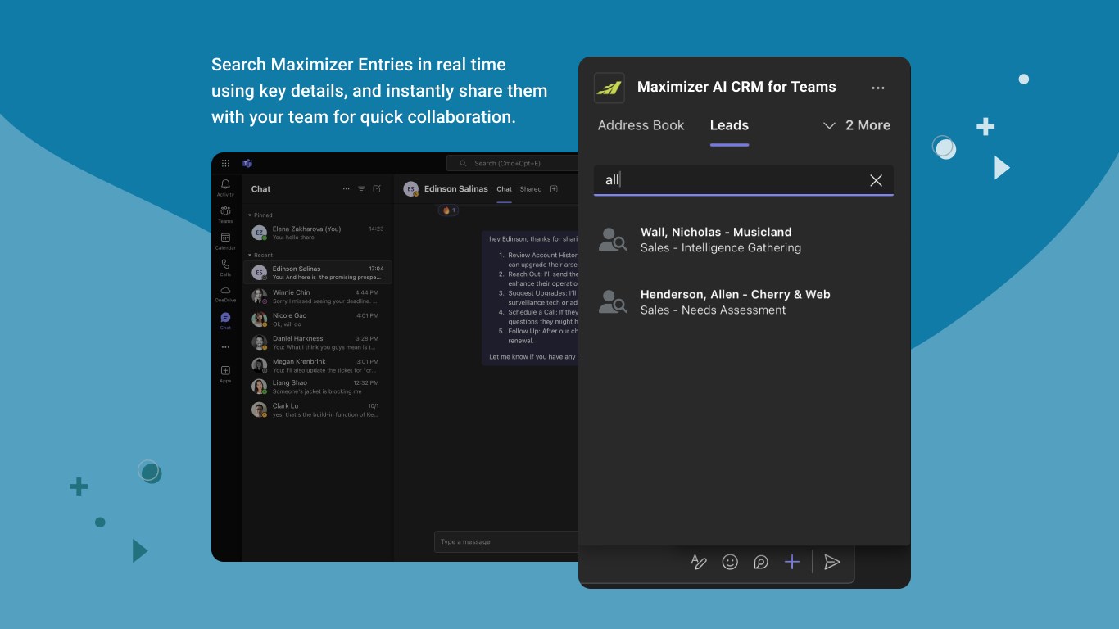Open OneDrive in the Teams sidebar
The height and width of the screenshot is (629, 1119).
[225, 294]
